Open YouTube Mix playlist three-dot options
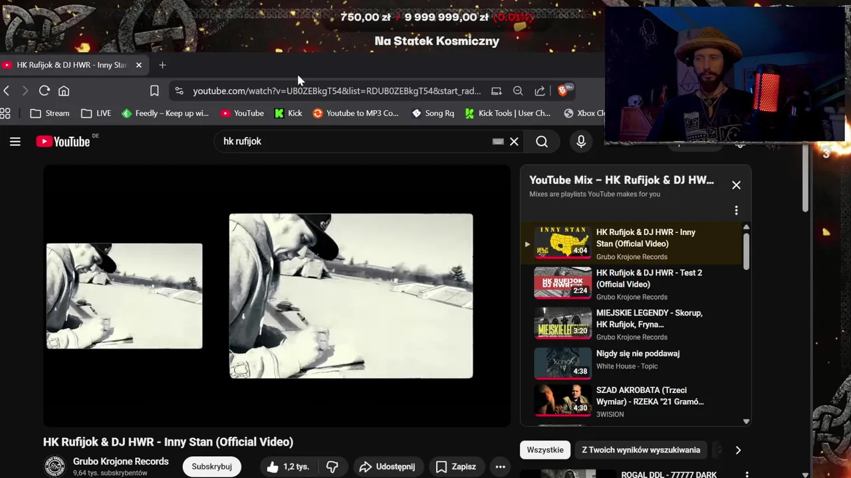Image resolution: width=851 pixels, height=478 pixels. click(736, 210)
